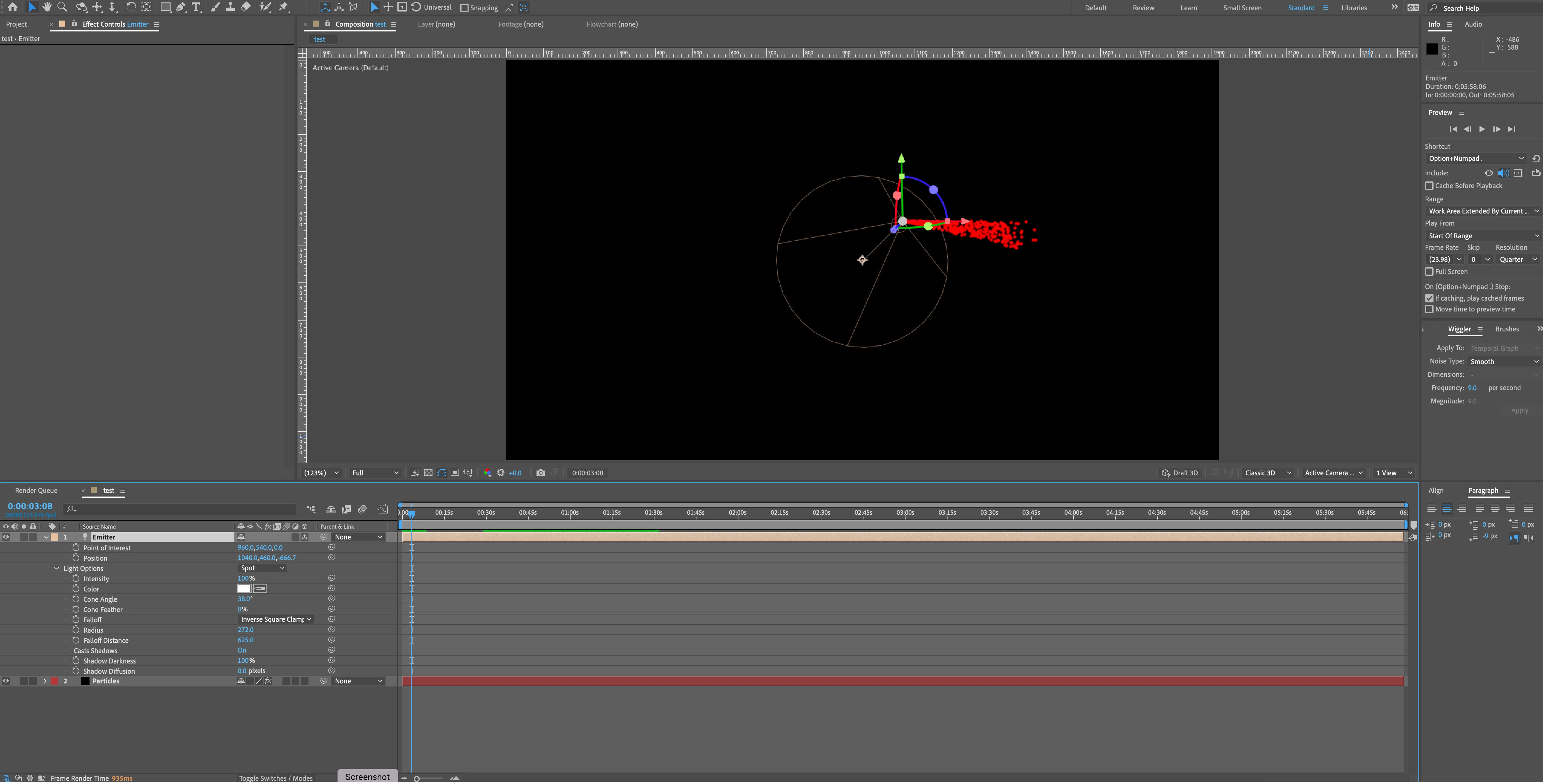Open the Render Queue tab

[36, 490]
